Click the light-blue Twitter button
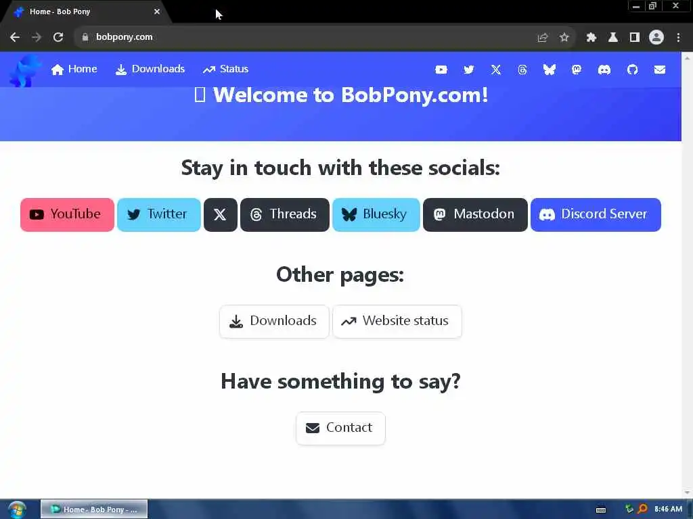 point(158,214)
